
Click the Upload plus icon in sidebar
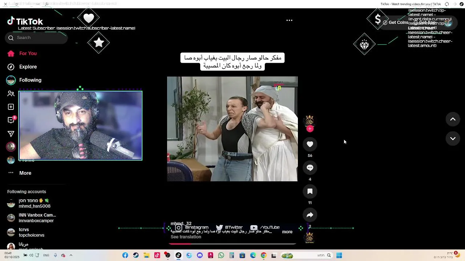click(x=11, y=107)
